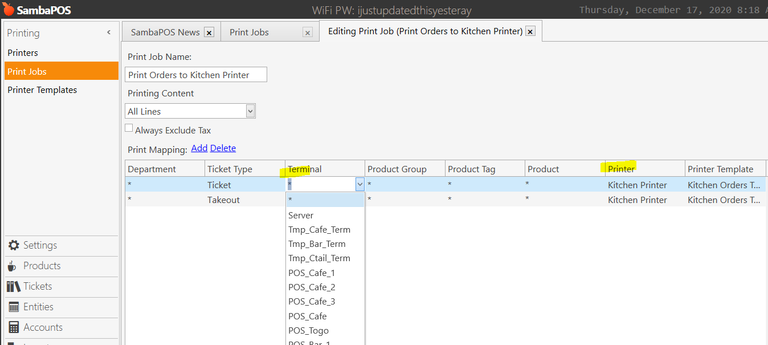Open Entities via the grid icon
Screen dimensions: 768x345
point(14,307)
